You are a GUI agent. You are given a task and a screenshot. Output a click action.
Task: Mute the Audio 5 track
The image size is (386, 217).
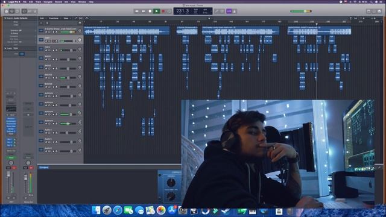(x=46, y=142)
